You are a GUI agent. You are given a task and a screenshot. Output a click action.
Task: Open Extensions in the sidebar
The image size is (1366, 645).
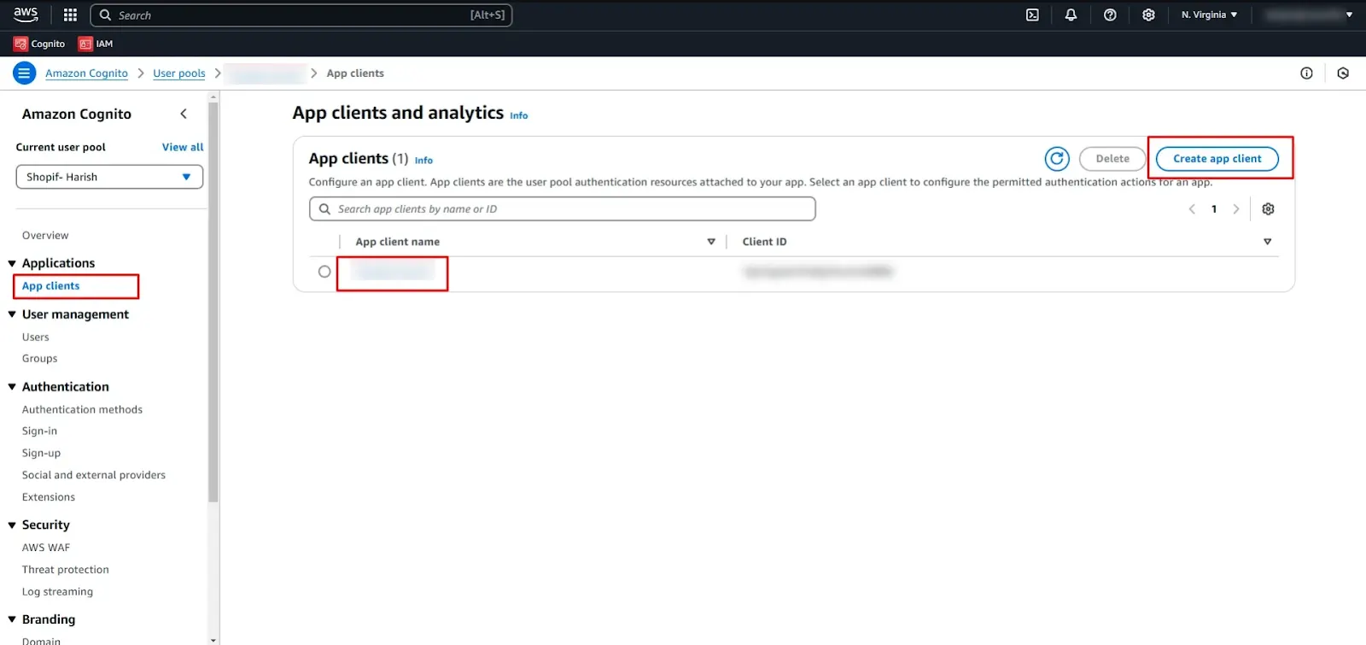49,497
